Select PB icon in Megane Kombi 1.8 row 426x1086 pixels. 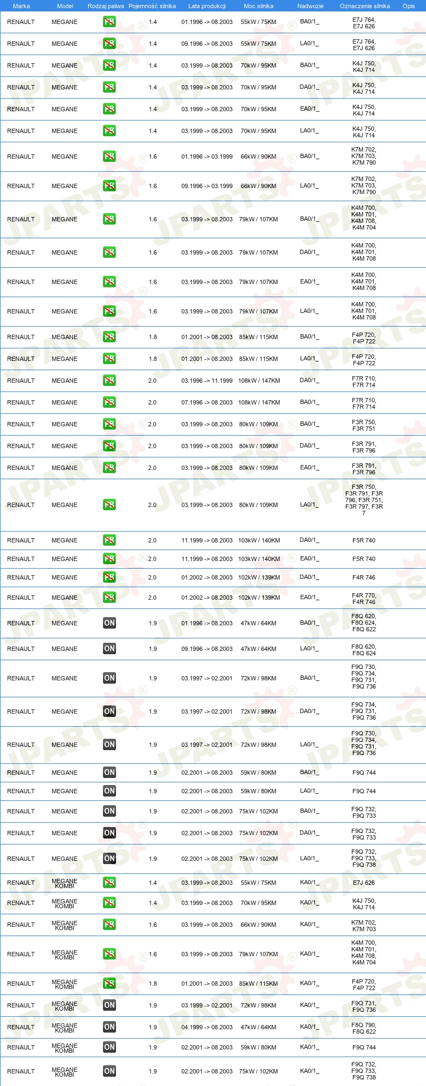tap(109, 984)
